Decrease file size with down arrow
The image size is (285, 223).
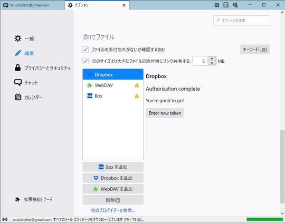pyautogui.click(x=212, y=63)
